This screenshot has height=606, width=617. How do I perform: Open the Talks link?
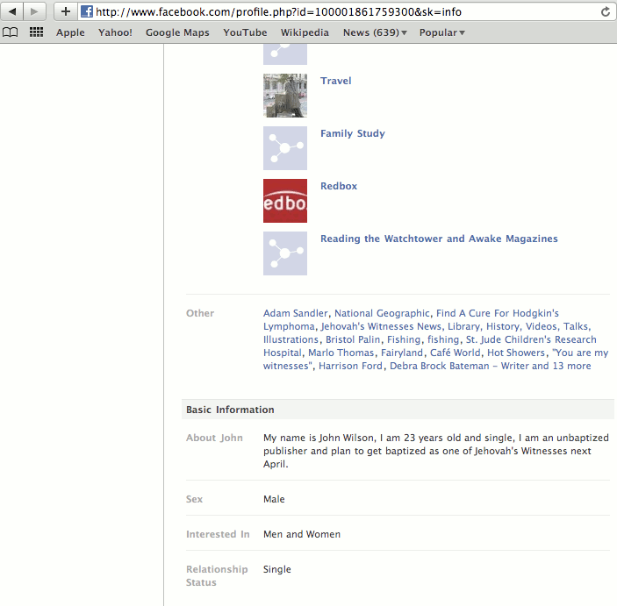(x=576, y=326)
